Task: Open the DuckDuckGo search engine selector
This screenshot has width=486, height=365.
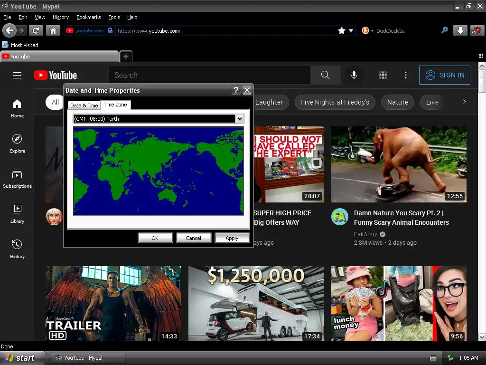Action: click(367, 30)
